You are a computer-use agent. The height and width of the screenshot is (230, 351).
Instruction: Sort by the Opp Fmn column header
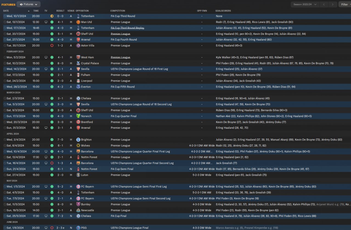(x=202, y=11)
